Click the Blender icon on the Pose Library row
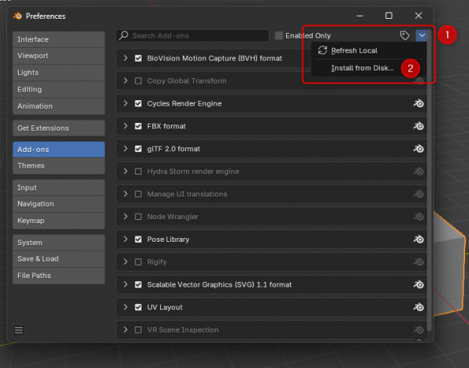This screenshot has width=469, height=368. click(x=419, y=240)
